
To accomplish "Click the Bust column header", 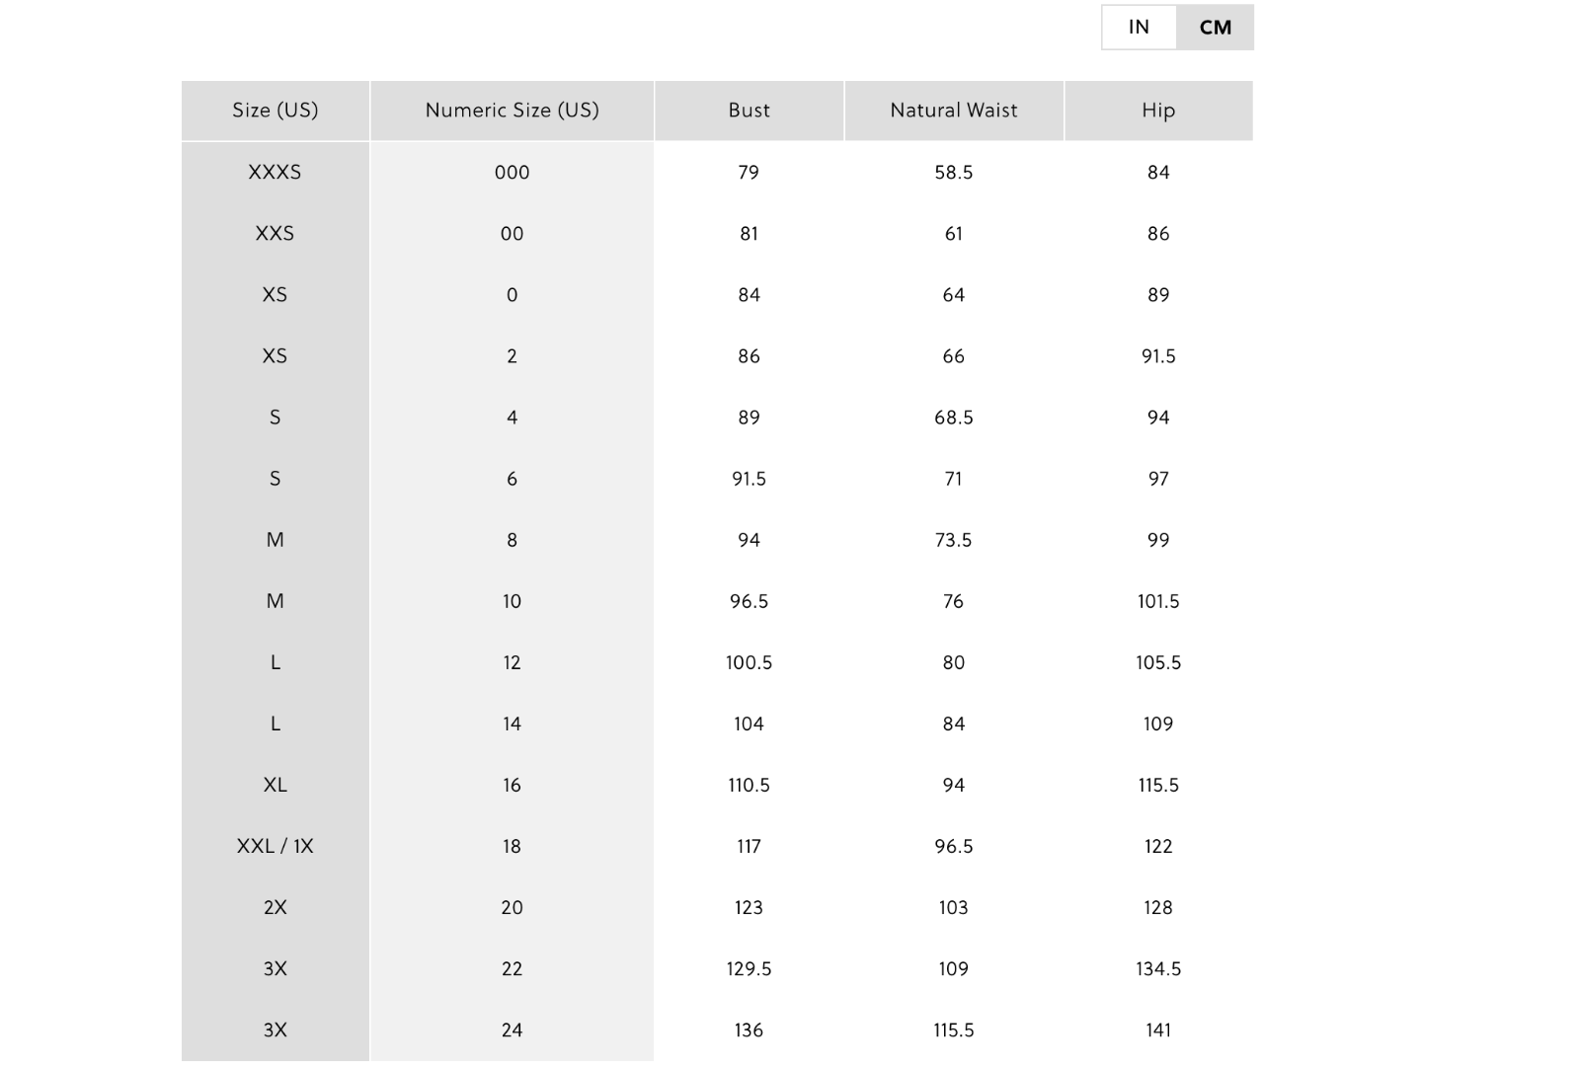I will point(749,111).
